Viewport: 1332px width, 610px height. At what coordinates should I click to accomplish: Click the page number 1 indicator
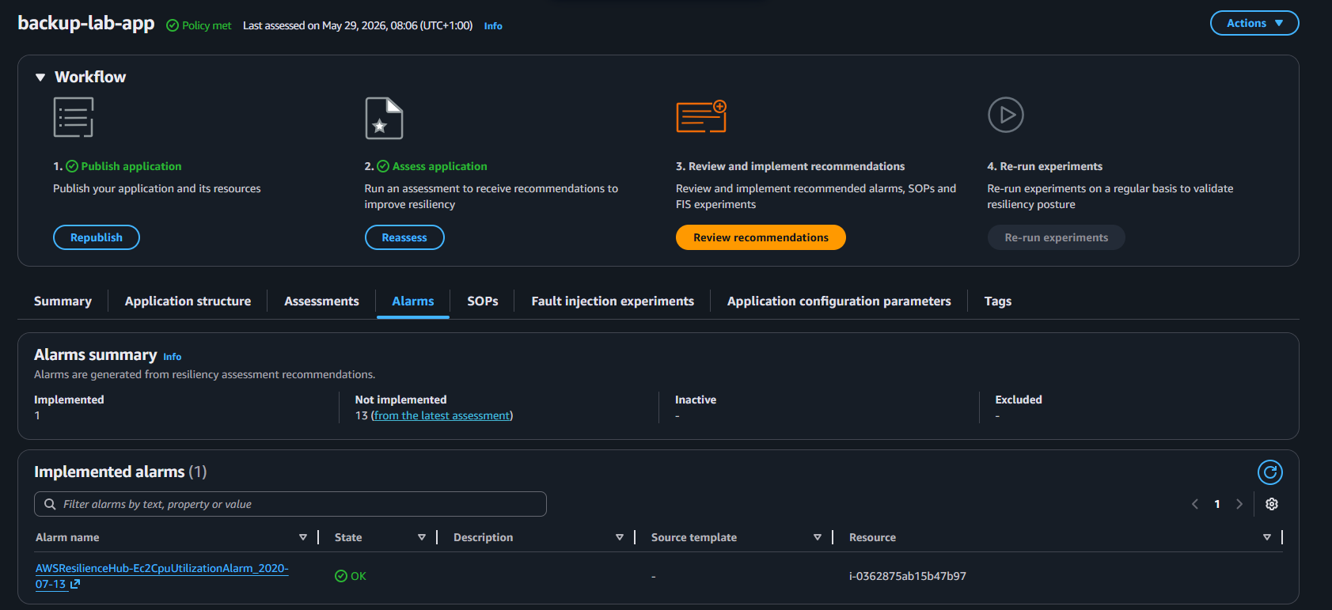(1217, 504)
